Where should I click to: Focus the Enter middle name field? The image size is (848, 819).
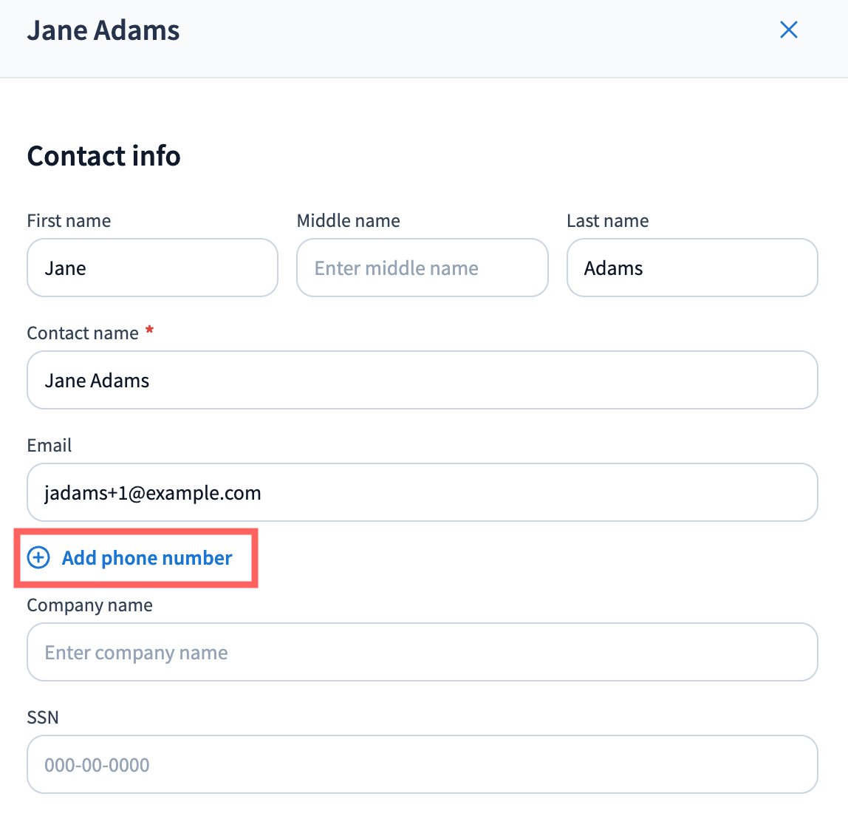tap(422, 268)
